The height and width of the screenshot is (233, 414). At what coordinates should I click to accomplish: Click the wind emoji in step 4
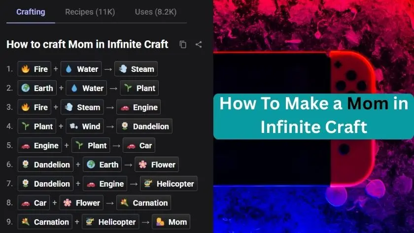[73, 127]
